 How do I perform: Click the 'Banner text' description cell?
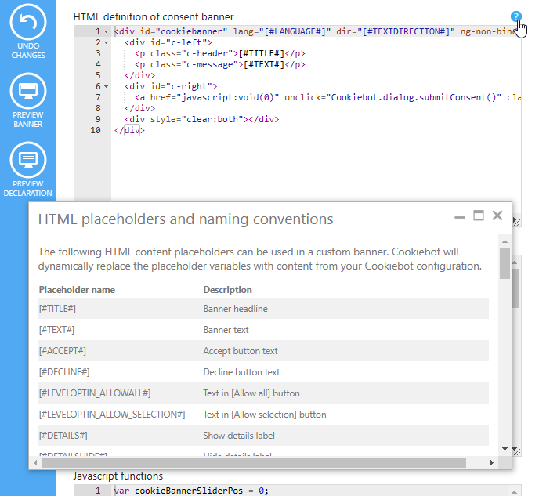pos(226,330)
